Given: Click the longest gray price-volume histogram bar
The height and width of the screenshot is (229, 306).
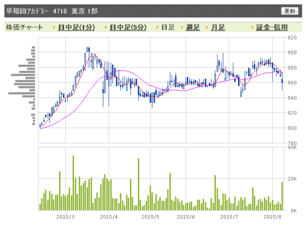Looking at the screenshot, I should (x=21, y=93).
